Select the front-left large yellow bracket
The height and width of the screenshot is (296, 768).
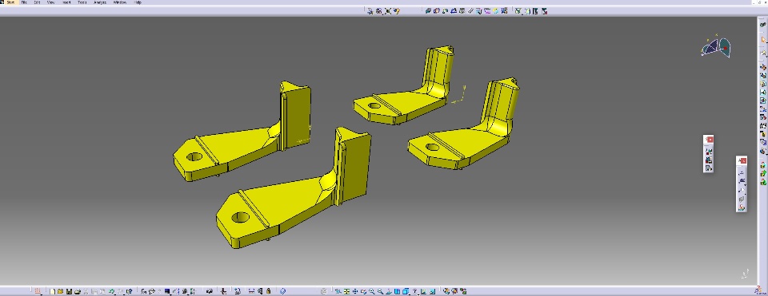pos(294,195)
